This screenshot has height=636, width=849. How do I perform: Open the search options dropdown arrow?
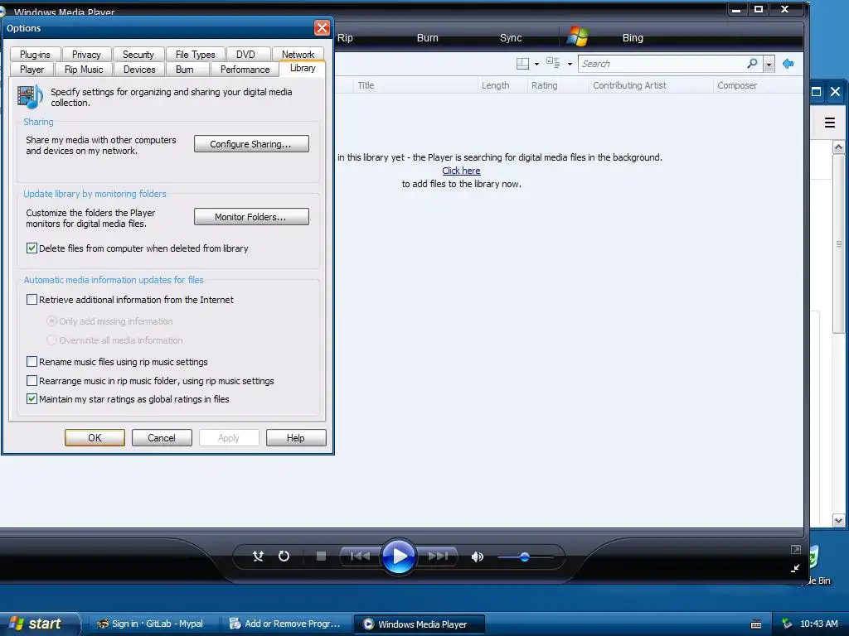pos(769,64)
